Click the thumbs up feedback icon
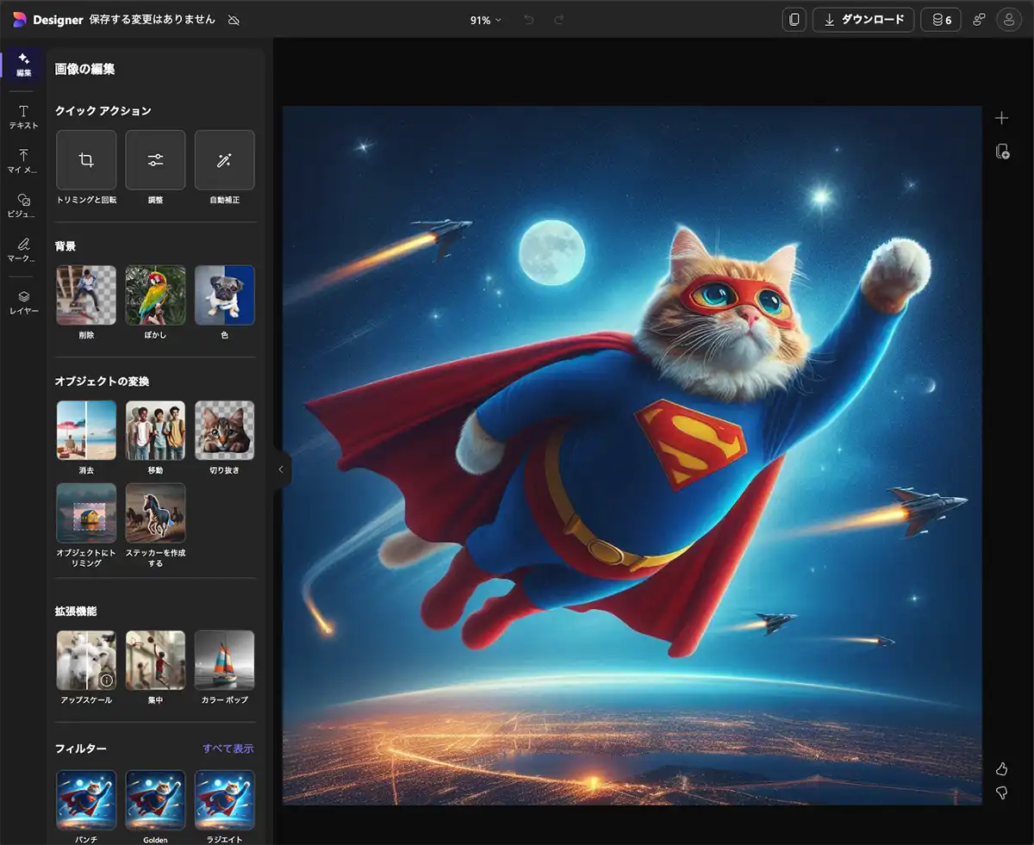 coord(1001,768)
